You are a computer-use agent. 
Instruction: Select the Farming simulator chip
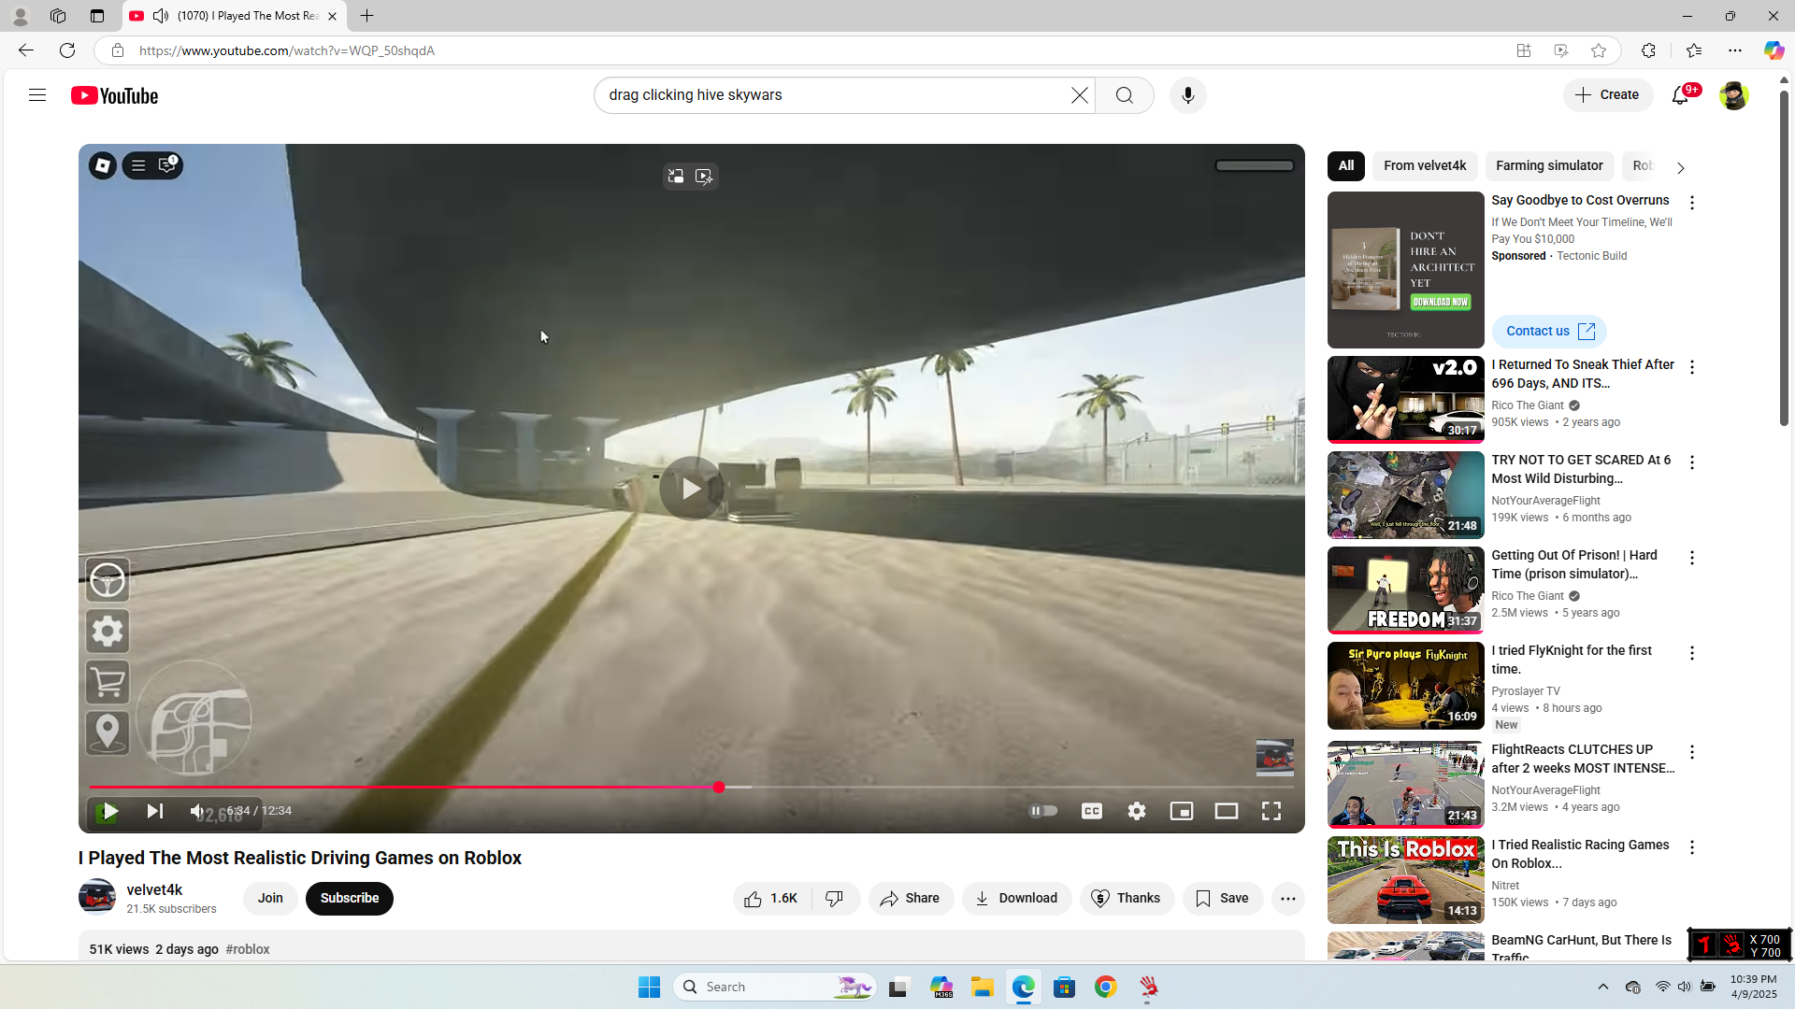(1549, 166)
